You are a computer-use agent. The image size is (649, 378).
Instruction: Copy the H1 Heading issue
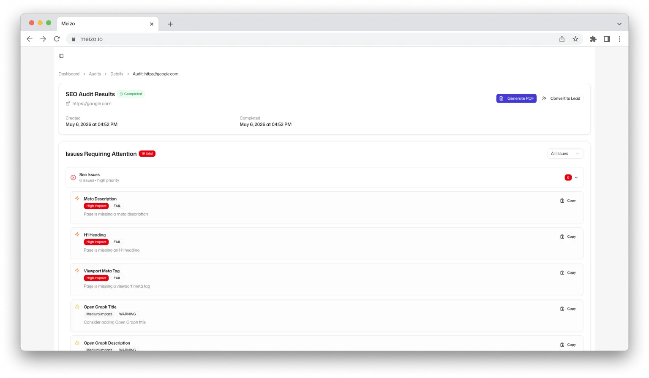pyautogui.click(x=568, y=237)
